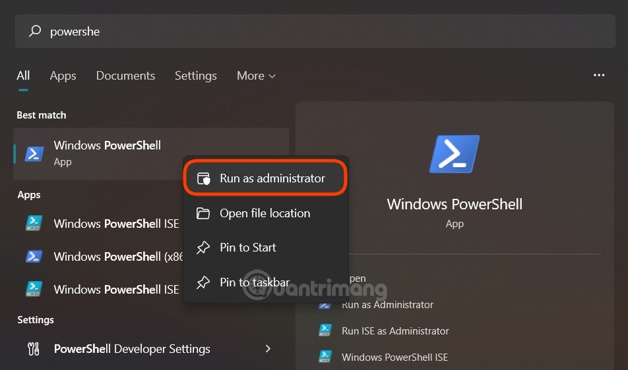Expand the More filter dropdown
The image size is (628, 370).
(x=256, y=76)
